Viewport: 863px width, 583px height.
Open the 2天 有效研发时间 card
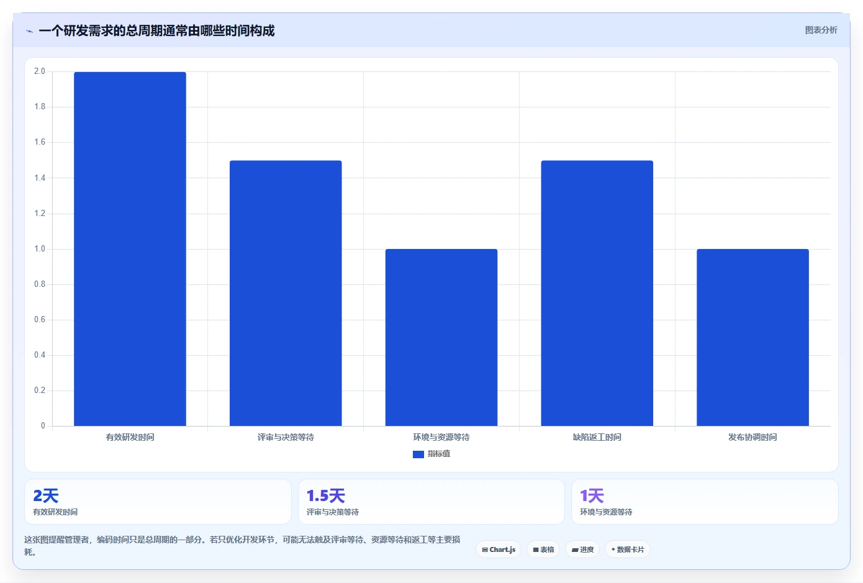click(x=158, y=502)
